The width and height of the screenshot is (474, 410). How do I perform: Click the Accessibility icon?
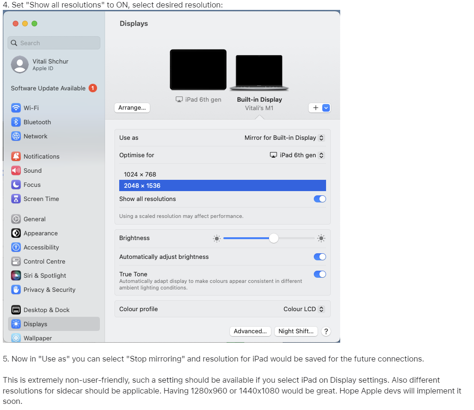(16, 247)
